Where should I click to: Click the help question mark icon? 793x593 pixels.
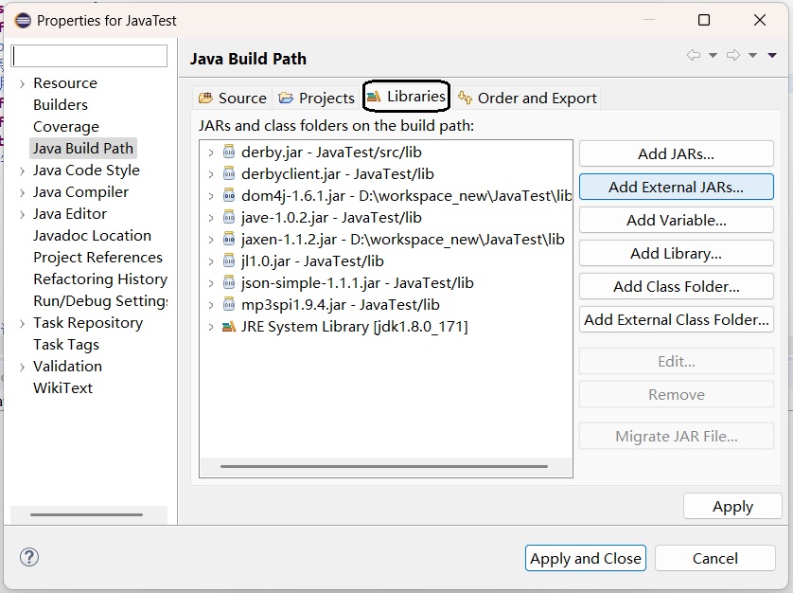[x=29, y=557]
